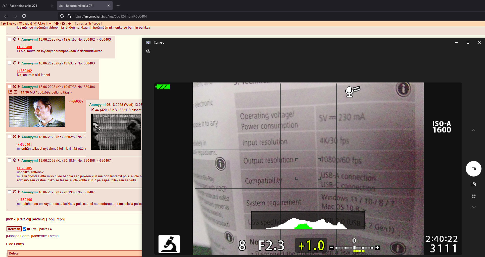The height and width of the screenshot is (257, 485).
Task: Click the down chevron in Kamera mode list
Action: (x=473, y=207)
